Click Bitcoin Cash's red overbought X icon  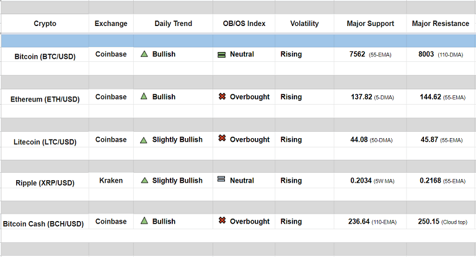[x=222, y=220]
